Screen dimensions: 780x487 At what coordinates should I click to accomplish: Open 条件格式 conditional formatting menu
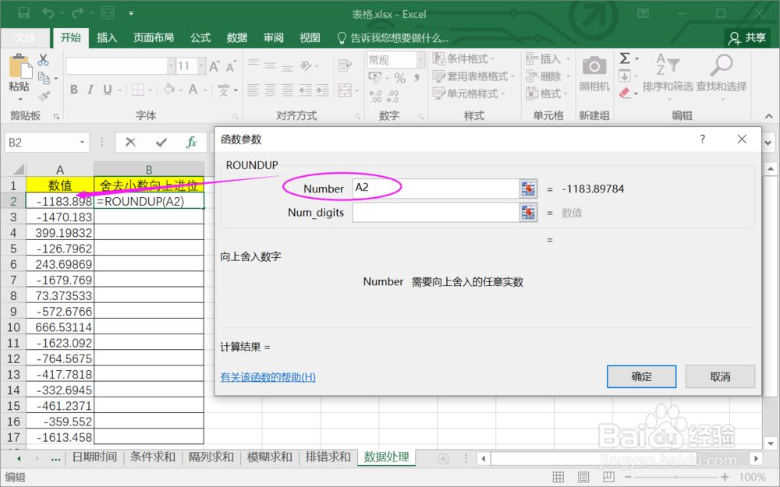[463, 58]
